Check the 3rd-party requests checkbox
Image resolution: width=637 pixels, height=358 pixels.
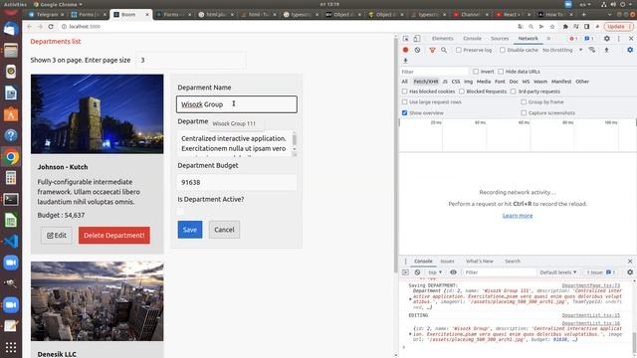click(514, 91)
